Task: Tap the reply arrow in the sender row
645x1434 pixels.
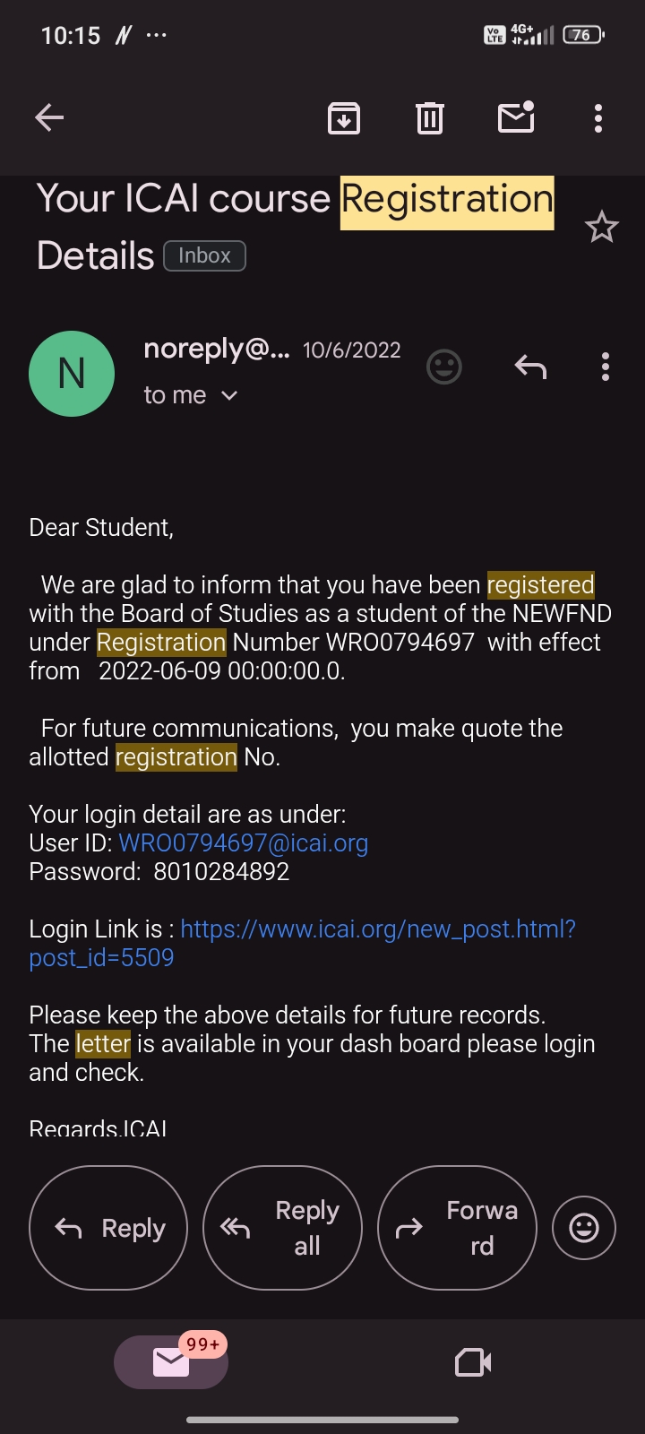Action: click(x=530, y=367)
